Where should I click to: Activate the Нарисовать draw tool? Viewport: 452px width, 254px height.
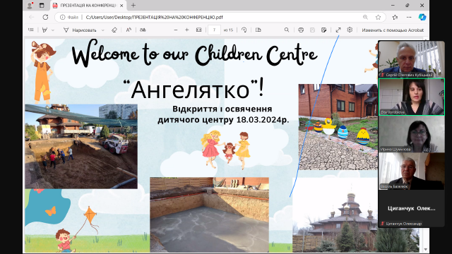pyautogui.click(x=80, y=30)
